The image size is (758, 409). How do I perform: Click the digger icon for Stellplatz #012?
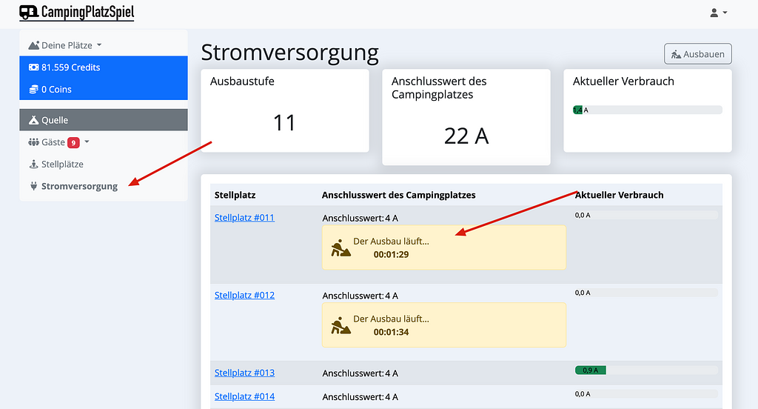(x=341, y=325)
